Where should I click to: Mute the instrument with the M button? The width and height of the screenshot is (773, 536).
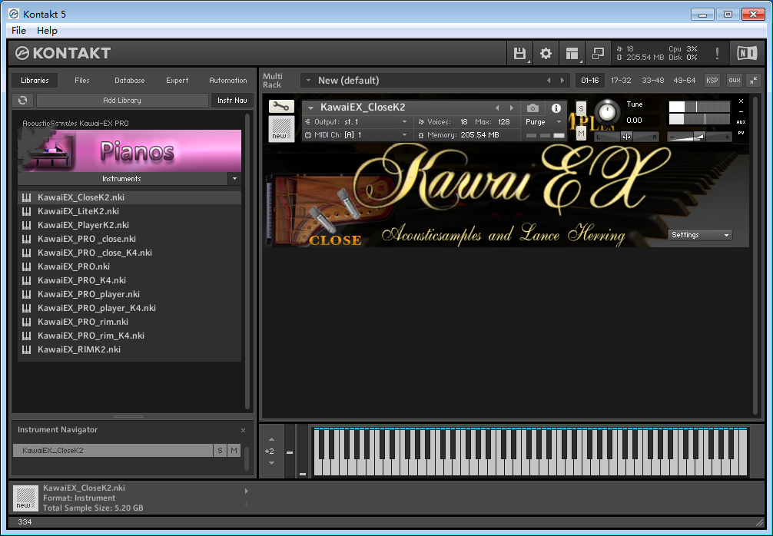coord(581,133)
